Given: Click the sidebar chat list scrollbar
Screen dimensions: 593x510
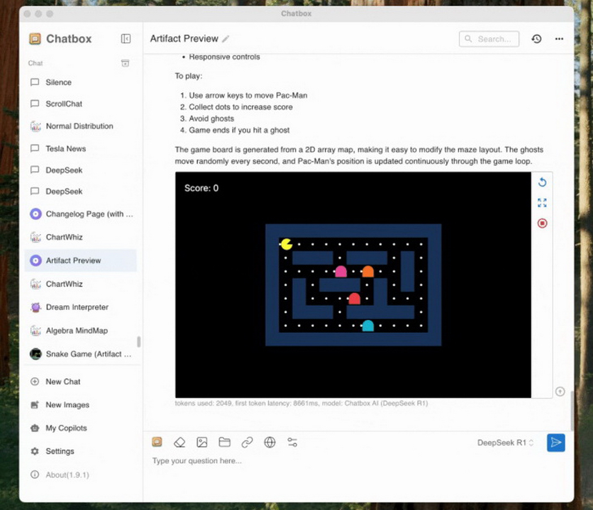Looking at the screenshot, I should tap(139, 342).
